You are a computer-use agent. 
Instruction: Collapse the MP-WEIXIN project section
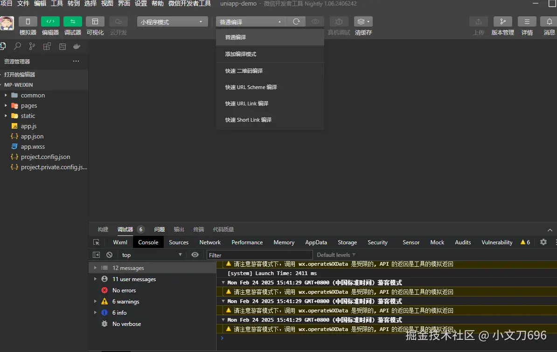tap(44, 85)
